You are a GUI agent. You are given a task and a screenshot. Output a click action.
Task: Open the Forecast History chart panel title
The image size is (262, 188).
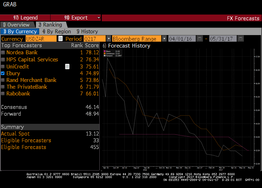tap(126, 46)
